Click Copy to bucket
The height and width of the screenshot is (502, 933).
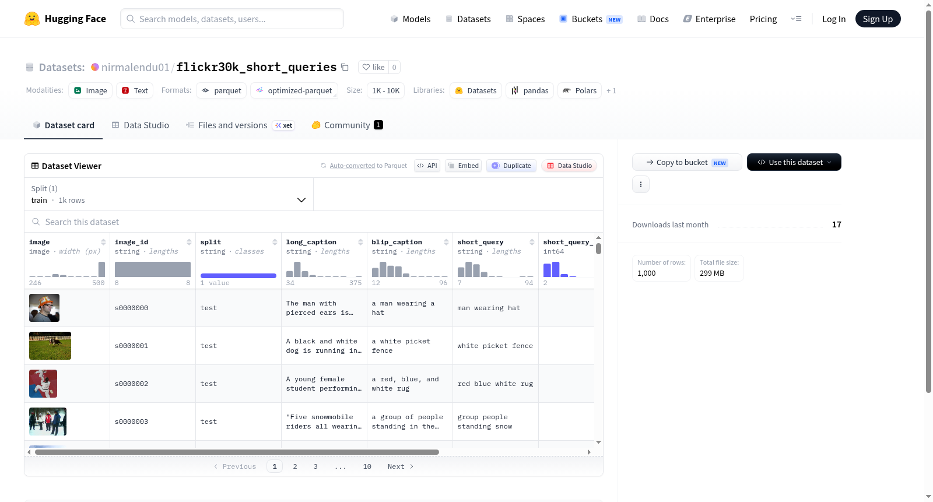(687, 162)
